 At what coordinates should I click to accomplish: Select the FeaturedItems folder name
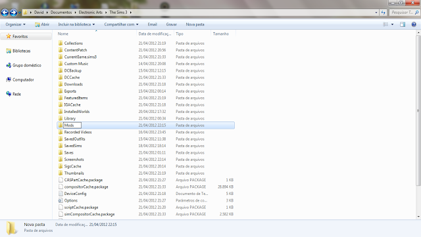pos(76,98)
